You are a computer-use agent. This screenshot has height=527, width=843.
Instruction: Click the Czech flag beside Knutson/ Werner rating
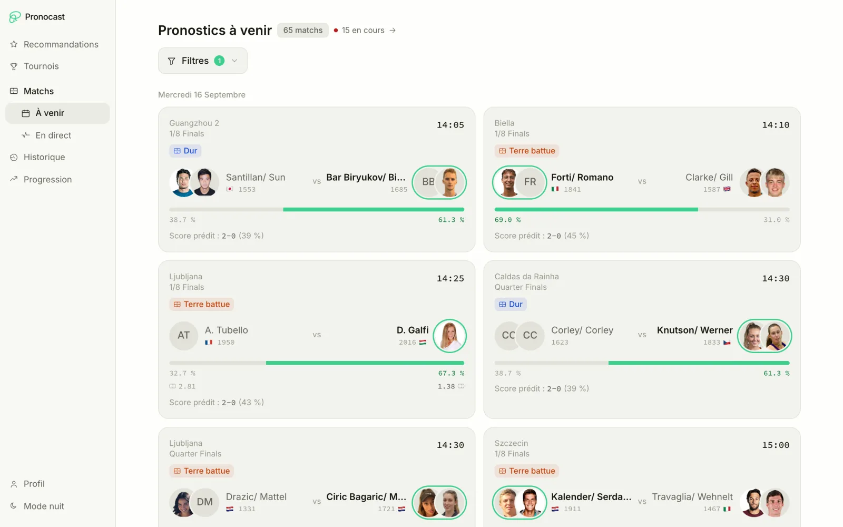(727, 343)
